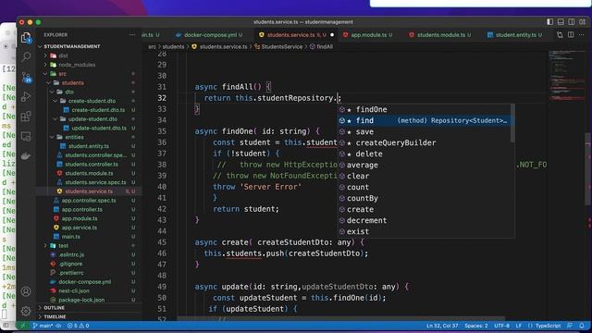Select the decrement suggestion
The width and height of the screenshot is (592, 333).
coord(424,220)
